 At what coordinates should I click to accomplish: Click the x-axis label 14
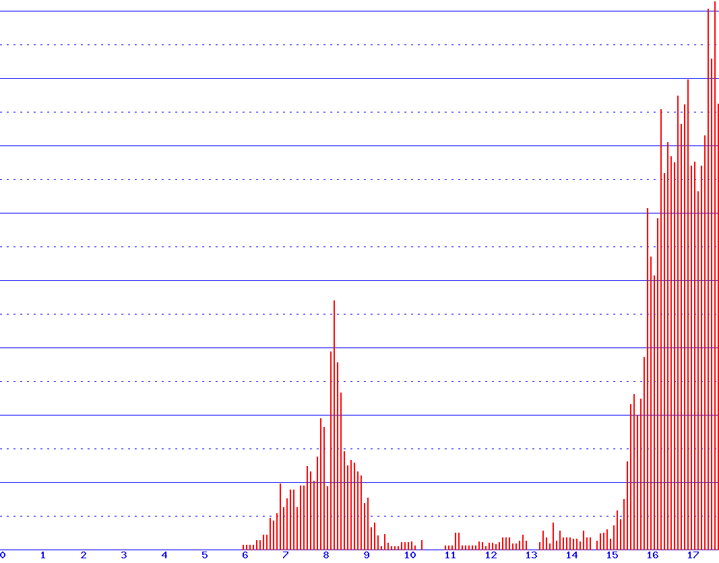[x=572, y=555]
